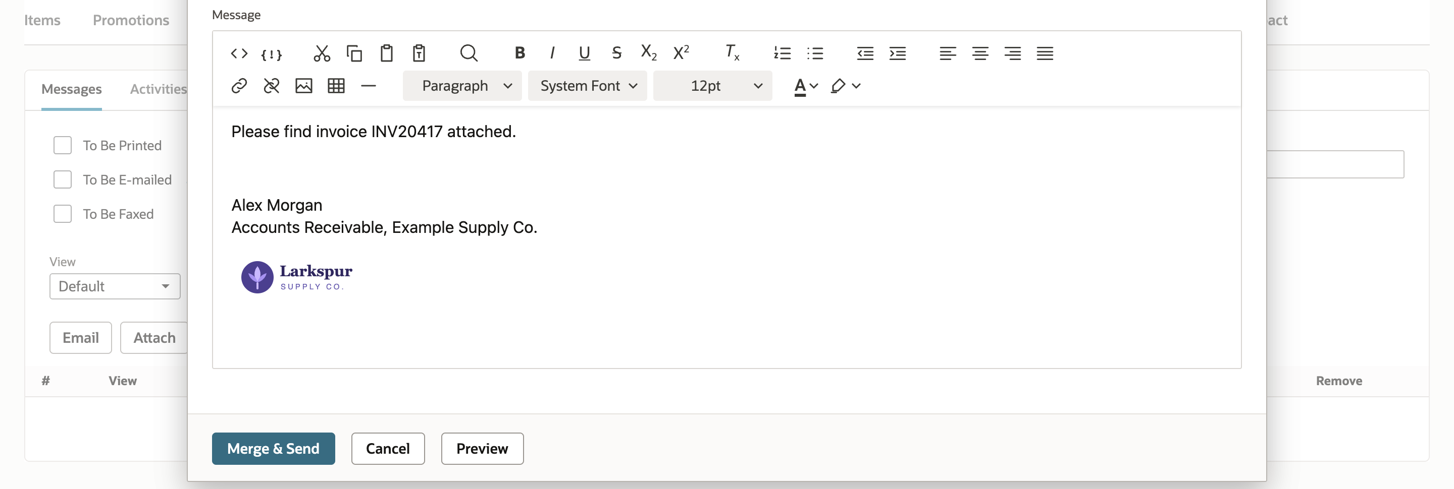1454x489 pixels.
Task: Center align the text
Action: click(980, 53)
